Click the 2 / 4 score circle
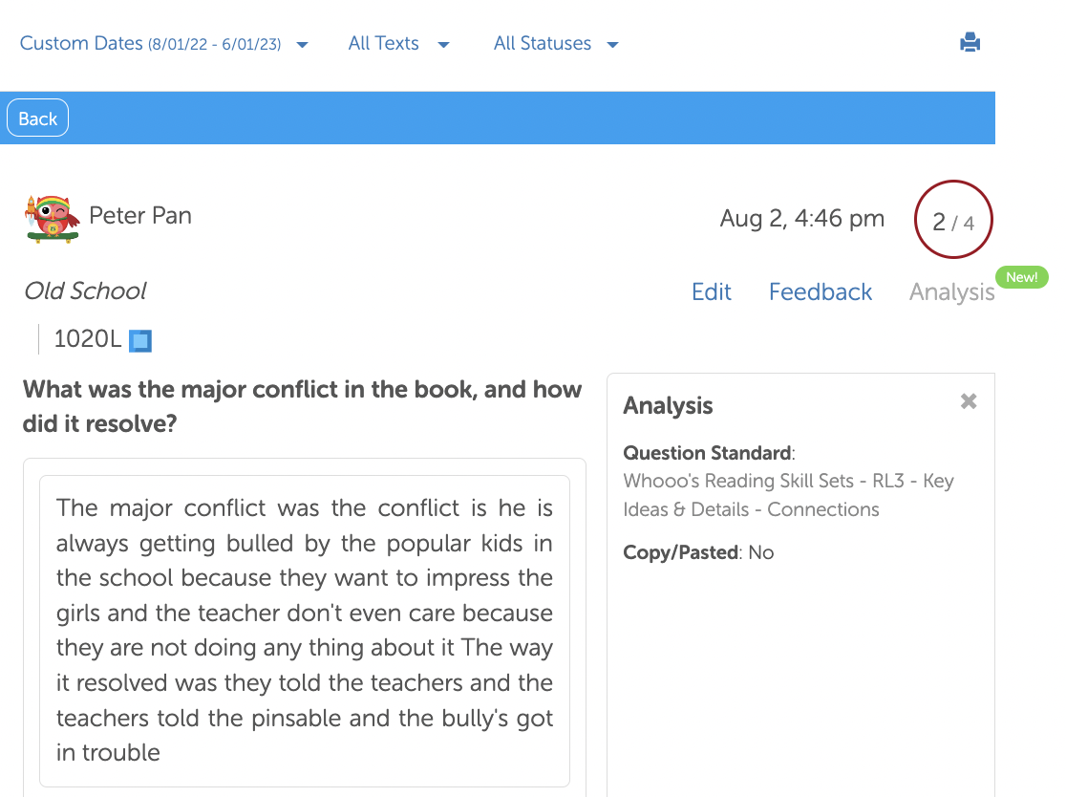This screenshot has width=1066, height=797. point(953,220)
